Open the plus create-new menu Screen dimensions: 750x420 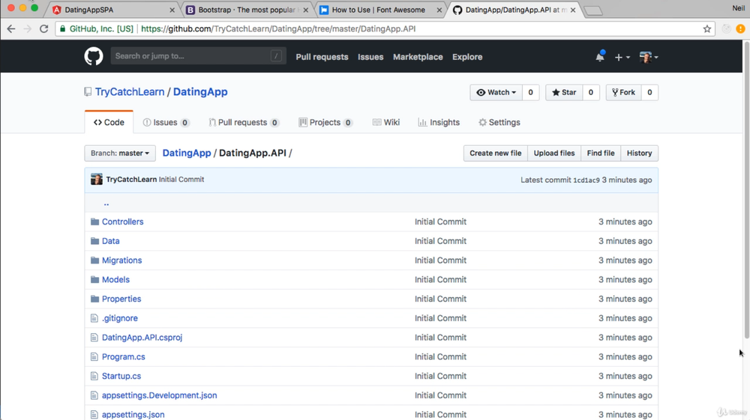pyautogui.click(x=622, y=57)
